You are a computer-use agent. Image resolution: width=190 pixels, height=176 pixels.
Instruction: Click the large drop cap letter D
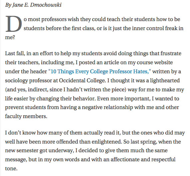(14, 24)
